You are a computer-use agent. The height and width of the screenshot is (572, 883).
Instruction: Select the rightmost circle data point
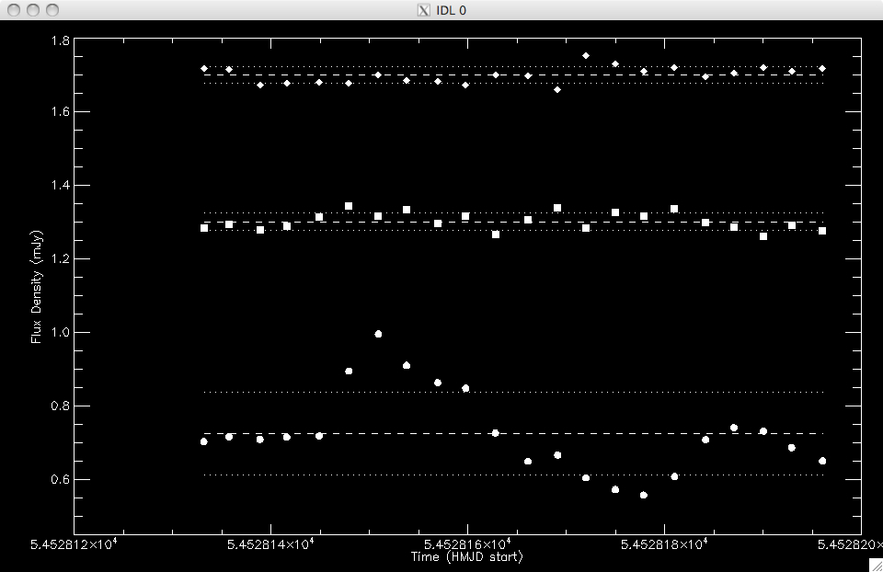pos(822,461)
